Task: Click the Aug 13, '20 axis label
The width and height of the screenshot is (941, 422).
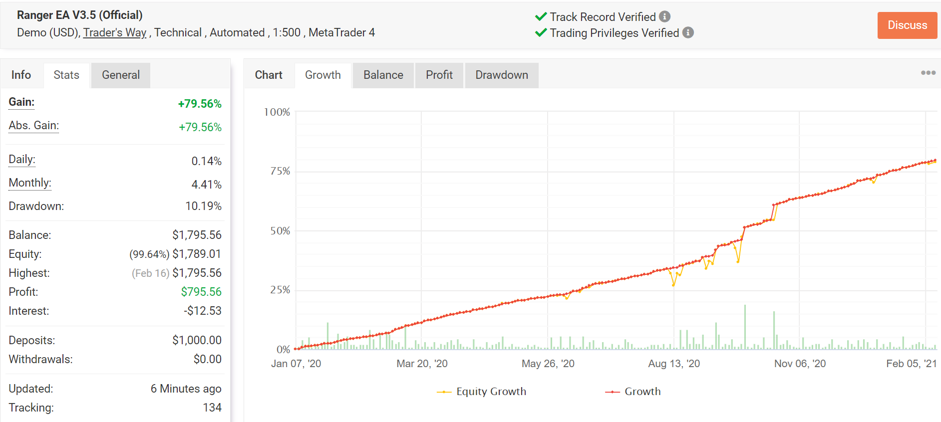Action: pos(674,364)
